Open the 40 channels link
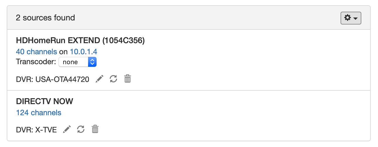Image resolution: width=378 pixels, height=147 pixels. click(x=37, y=52)
